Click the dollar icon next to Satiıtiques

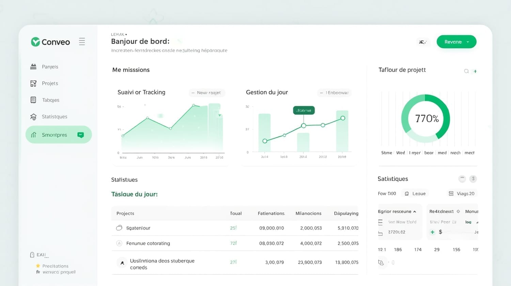tap(473, 179)
